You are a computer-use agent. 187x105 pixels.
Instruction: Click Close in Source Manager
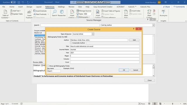tap(150, 80)
